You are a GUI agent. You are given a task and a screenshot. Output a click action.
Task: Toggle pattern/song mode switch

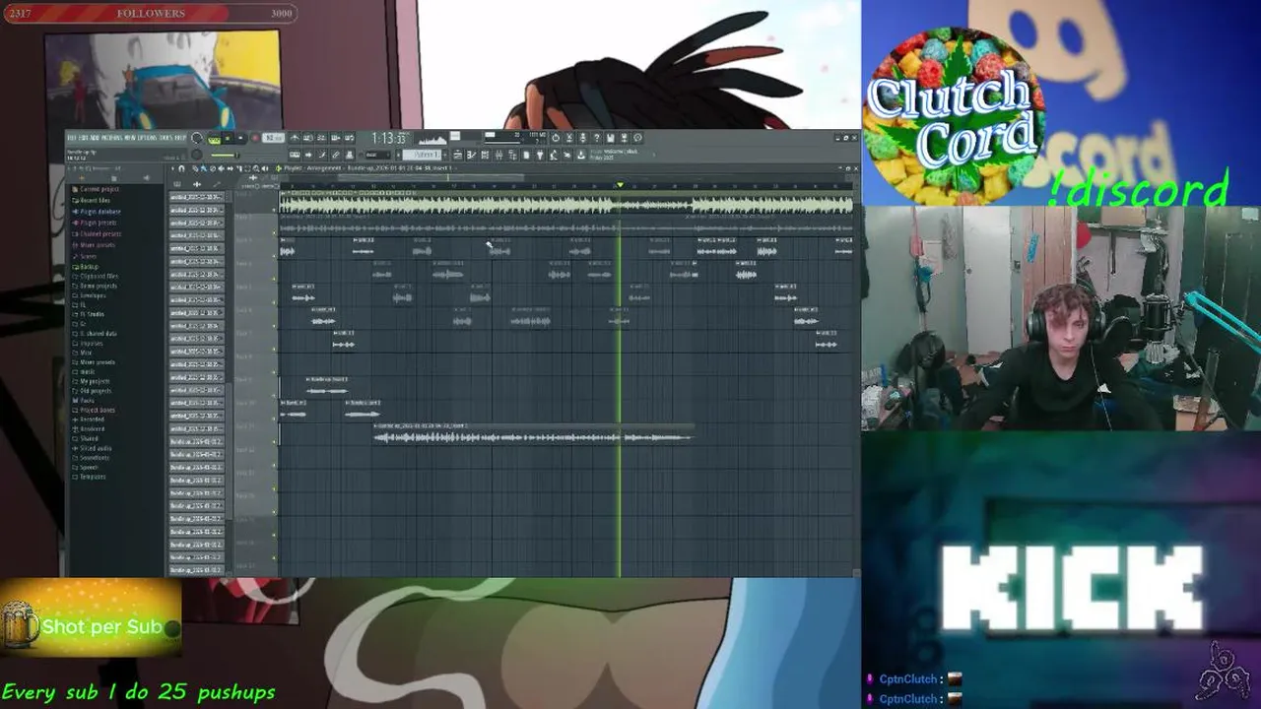tap(214, 138)
